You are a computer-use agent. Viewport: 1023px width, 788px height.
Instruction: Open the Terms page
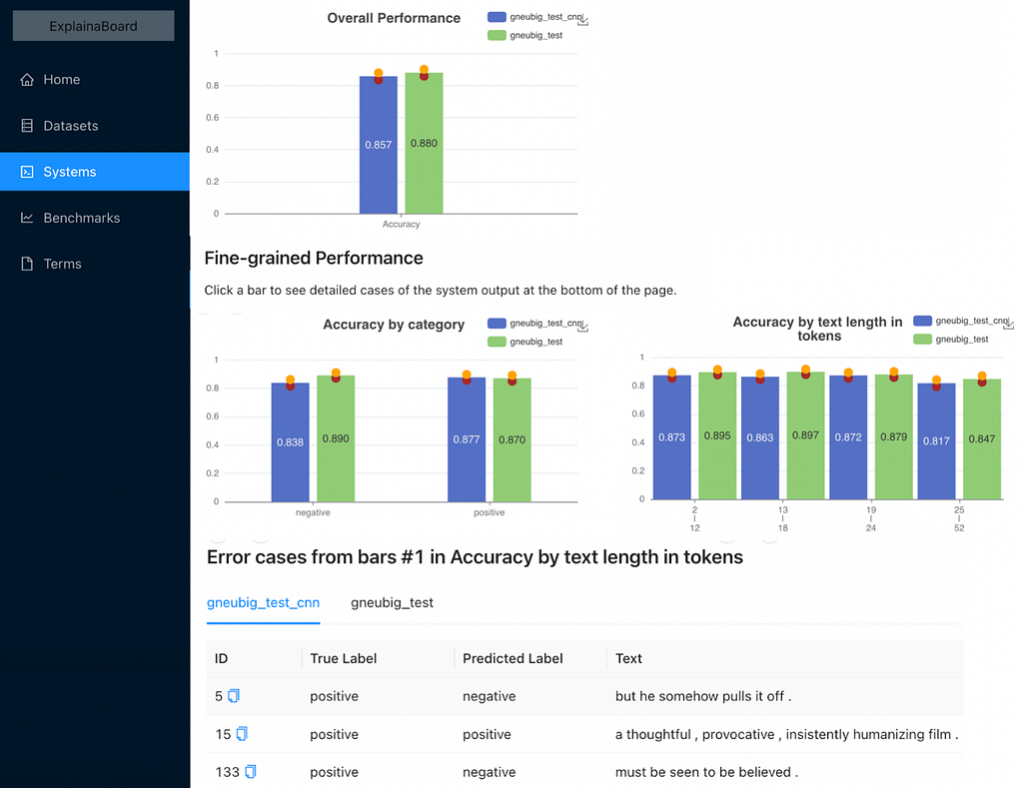95,264
